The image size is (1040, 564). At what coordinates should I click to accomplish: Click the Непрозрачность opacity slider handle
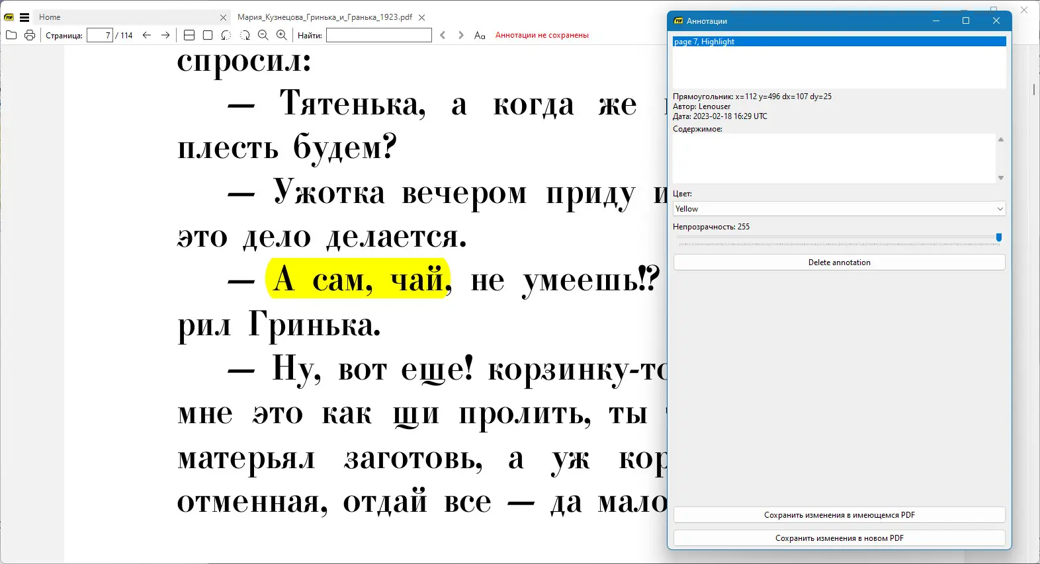coord(999,237)
